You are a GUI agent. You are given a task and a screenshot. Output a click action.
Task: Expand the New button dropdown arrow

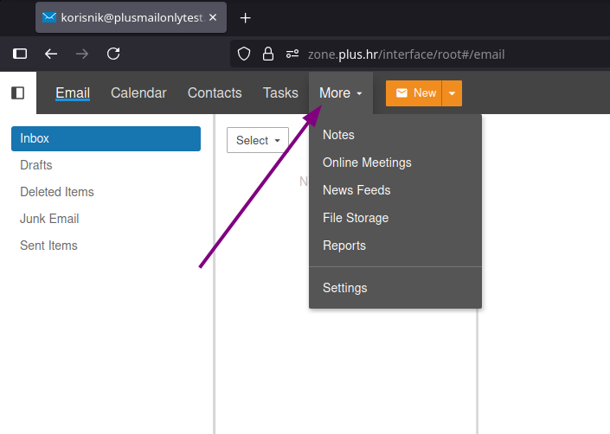pos(452,93)
